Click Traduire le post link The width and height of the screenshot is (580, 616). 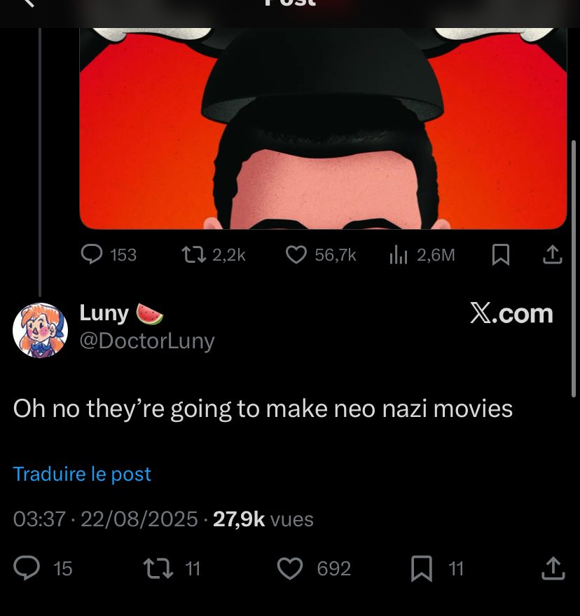82,474
